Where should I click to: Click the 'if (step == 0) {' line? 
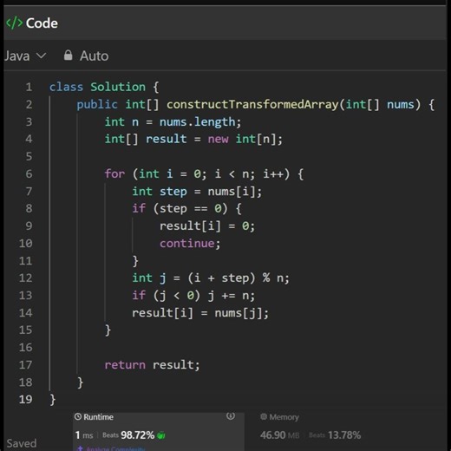click(186, 208)
